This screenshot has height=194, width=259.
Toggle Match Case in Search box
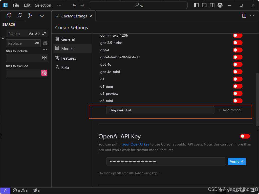click(x=31, y=34)
